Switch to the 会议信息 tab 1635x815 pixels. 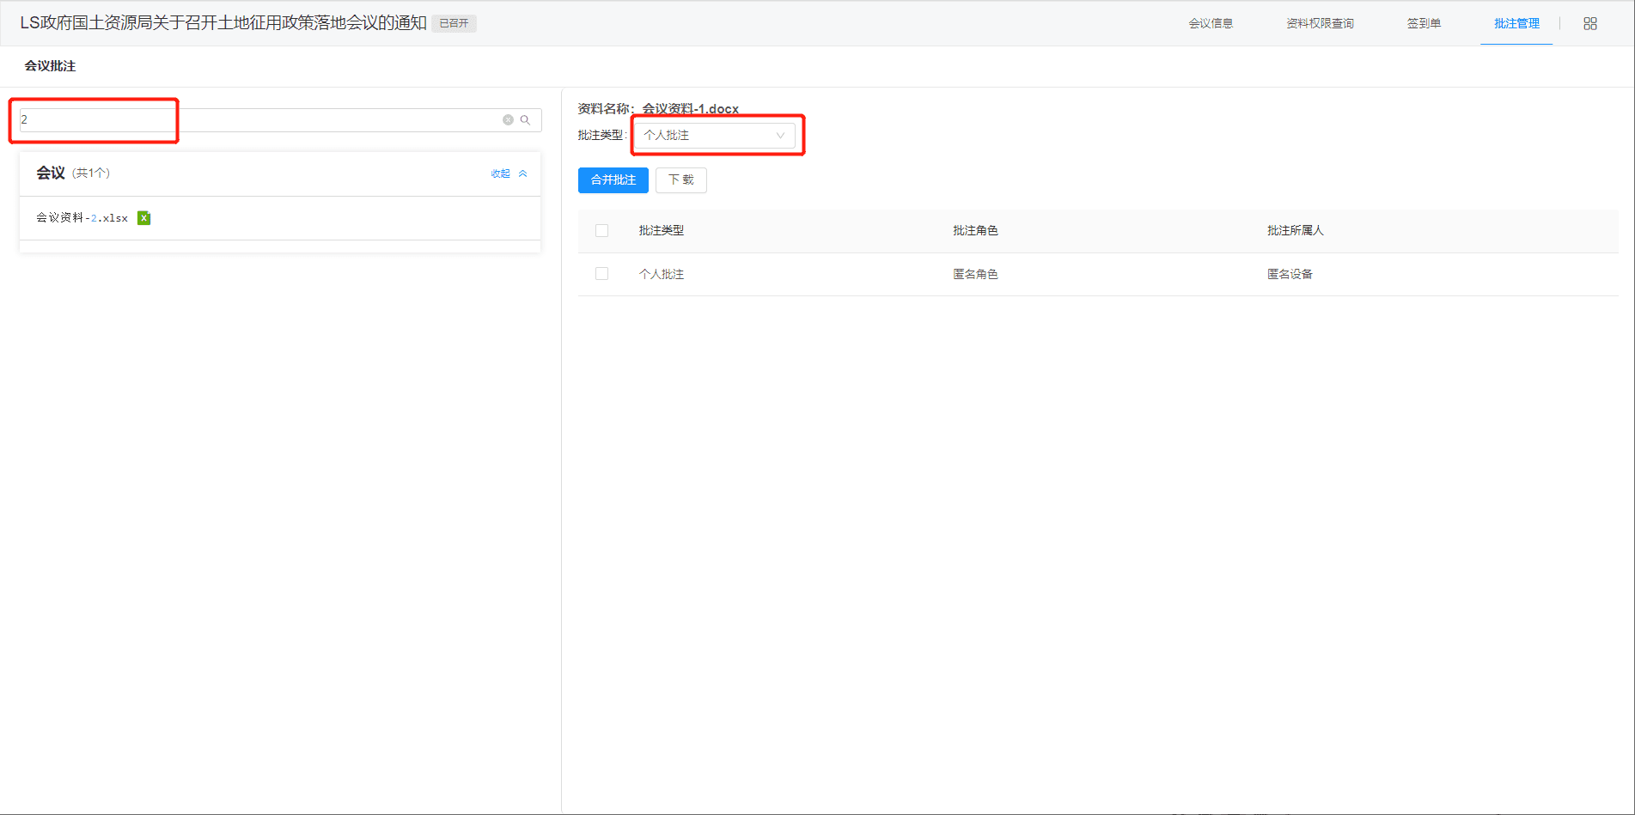tap(1211, 23)
